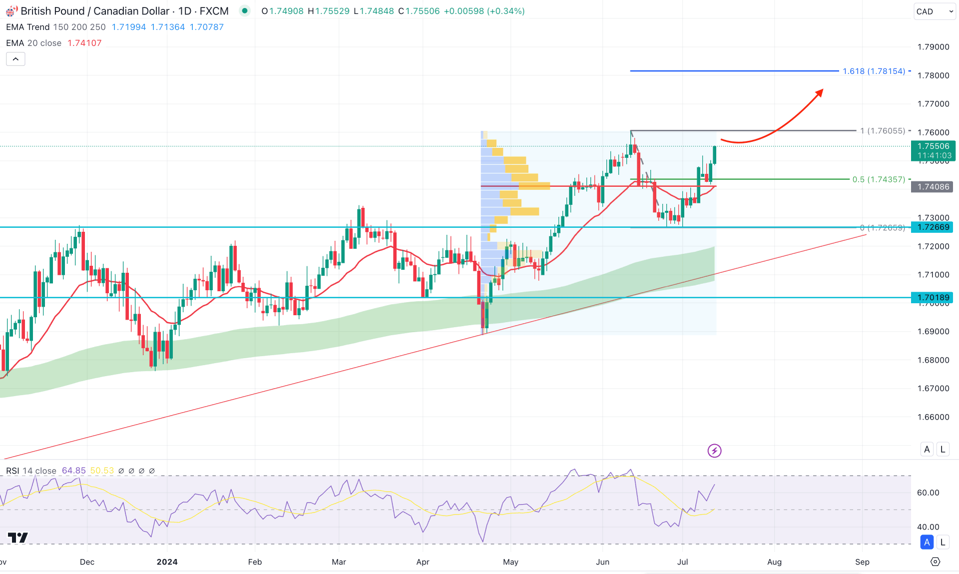Screen dimensions: 959x574
Task: Click the Jul label on time axis
Action: [x=682, y=562]
